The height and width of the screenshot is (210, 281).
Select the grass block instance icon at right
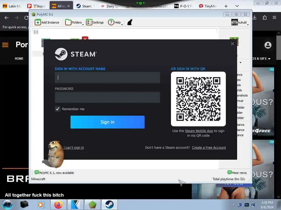[234, 41]
